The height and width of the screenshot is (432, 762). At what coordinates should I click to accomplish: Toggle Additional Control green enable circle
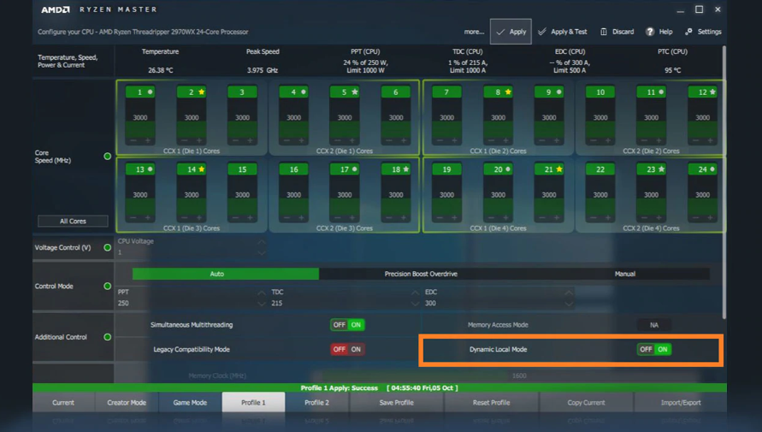[x=108, y=337]
